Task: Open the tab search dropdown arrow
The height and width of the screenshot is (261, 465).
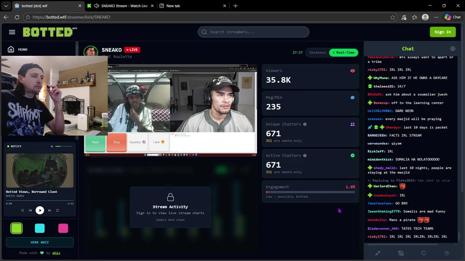Action: point(6,6)
